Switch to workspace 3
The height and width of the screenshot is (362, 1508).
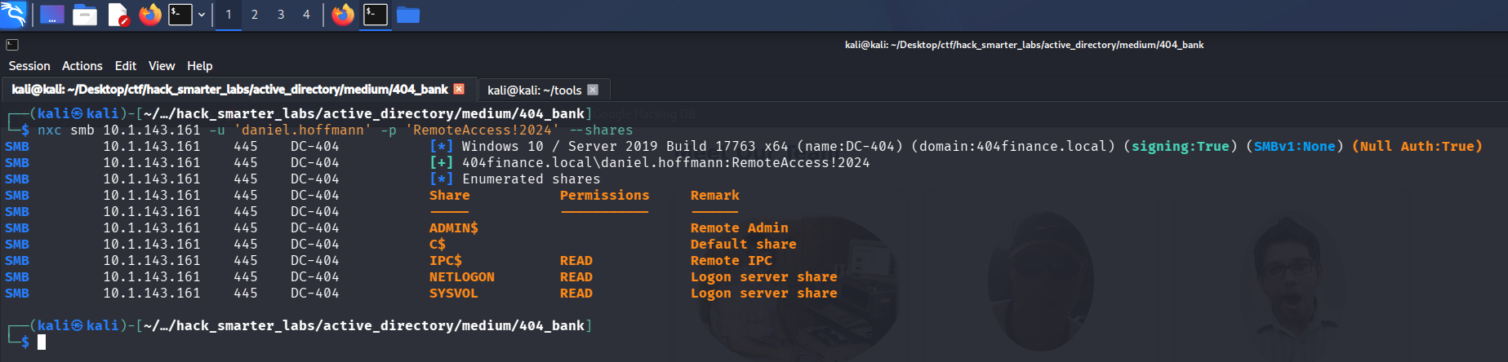point(281,15)
